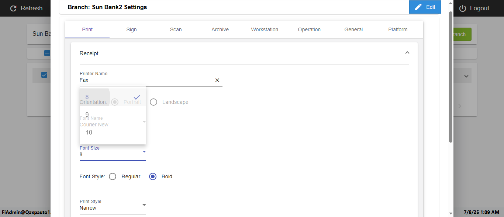504x217 pixels.
Task: Click the Edit button
Action: (425, 7)
